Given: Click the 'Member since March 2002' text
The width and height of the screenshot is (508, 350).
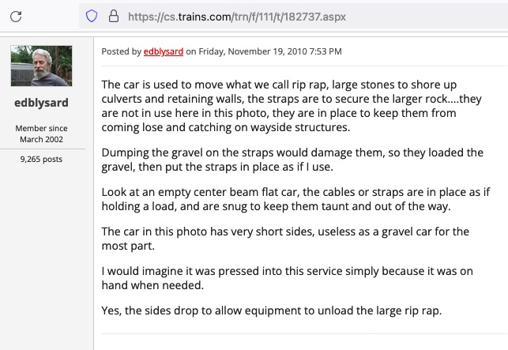Looking at the screenshot, I should [x=41, y=134].
